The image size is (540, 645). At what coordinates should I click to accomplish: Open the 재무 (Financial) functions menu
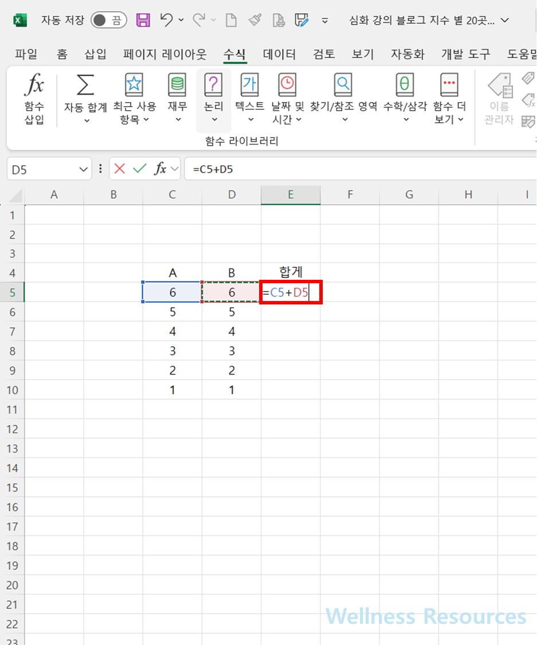pos(178,99)
